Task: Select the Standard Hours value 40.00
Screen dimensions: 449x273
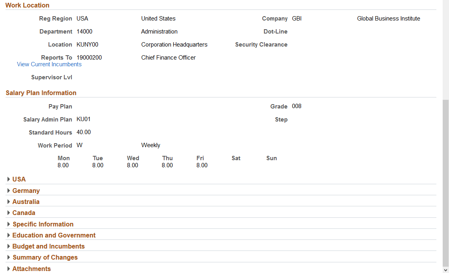Action: click(x=84, y=132)
